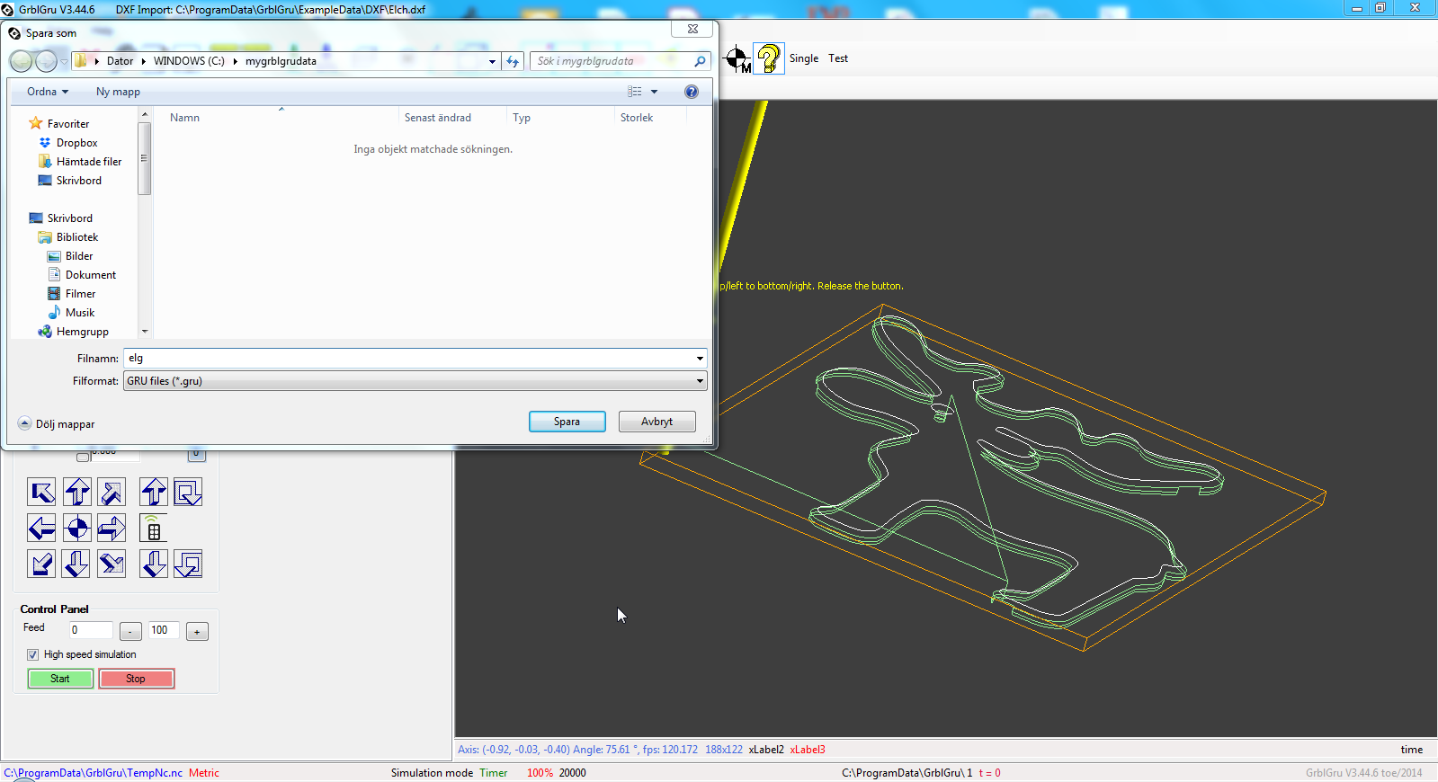Click the yellow question mark help icon
1438x782 pixels.
pyautogui.click(x=768, y=59)
